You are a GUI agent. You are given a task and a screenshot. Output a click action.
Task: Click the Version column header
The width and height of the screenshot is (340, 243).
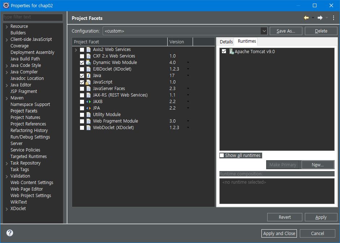180,42
